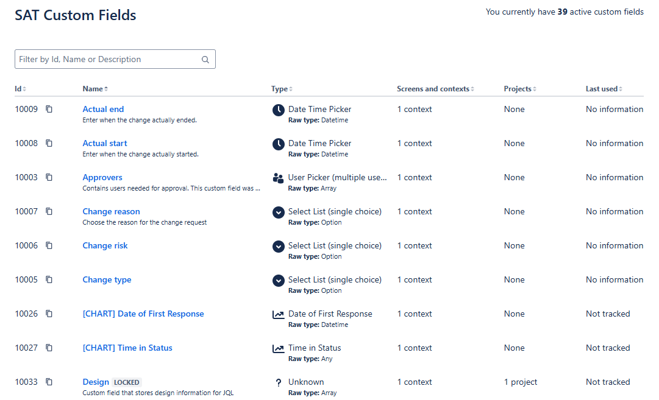Sort by Last used column header

(x=604, y=89)
